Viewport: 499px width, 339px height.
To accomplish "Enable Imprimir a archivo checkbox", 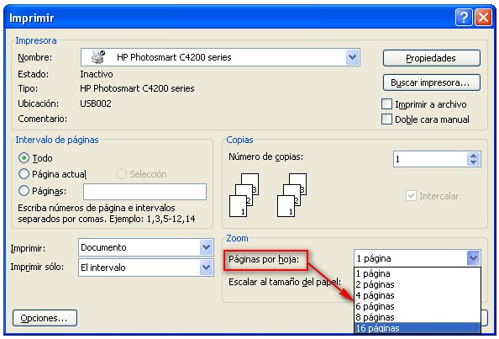I will coord(386,103).
